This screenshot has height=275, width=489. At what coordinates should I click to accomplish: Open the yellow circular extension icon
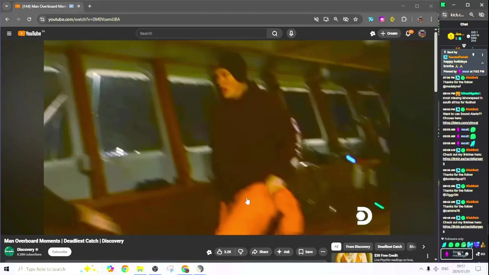click(x=392, y=19)
